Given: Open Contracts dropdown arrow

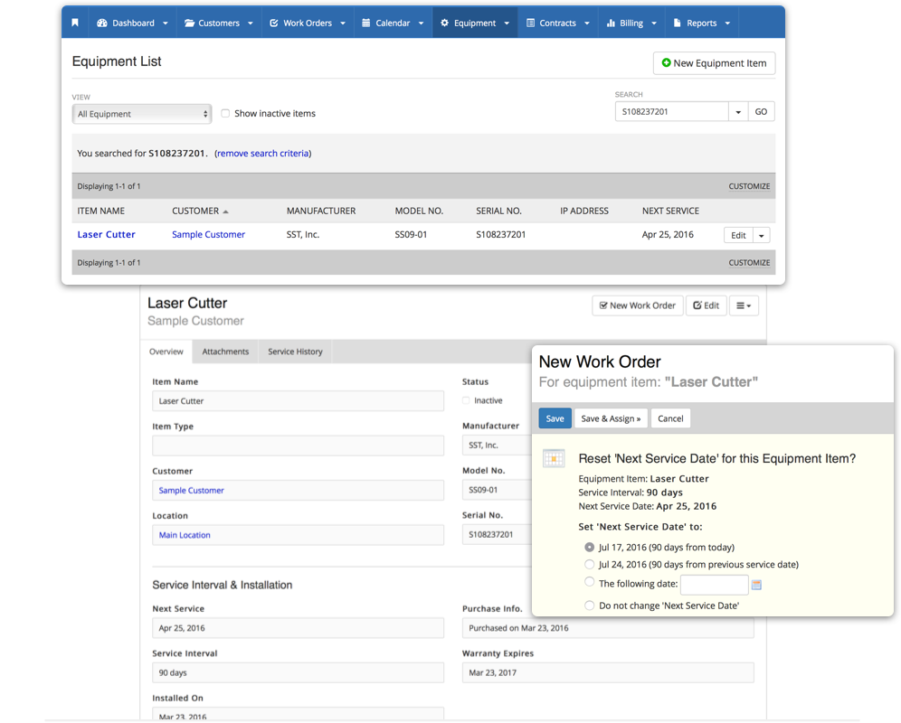Looking at the screenshot, I should (x=587, y=23).
